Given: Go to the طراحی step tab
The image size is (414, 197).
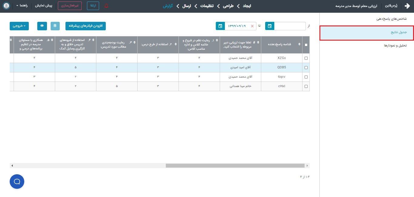Looking at the screenshot, I should coord(228,6).
